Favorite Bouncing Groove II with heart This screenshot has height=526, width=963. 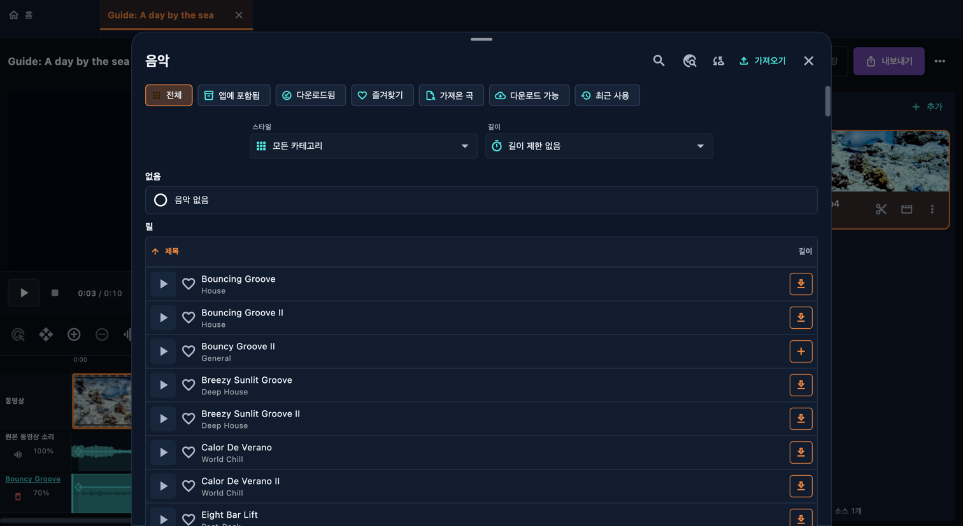click(x=189, y=317)
